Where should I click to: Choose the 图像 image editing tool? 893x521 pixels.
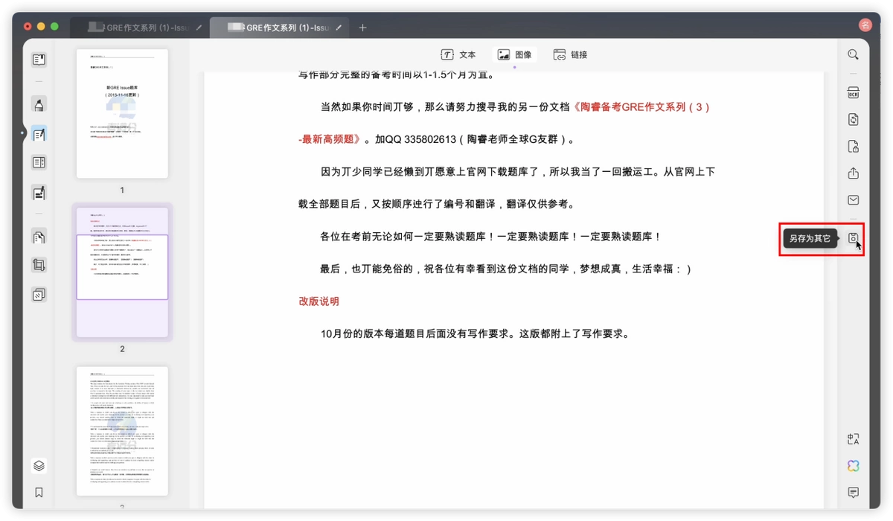coord(514,54)
